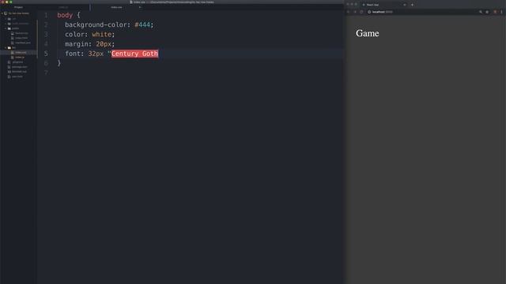Click the project tree scrollbar
The height and width of the screenshot is (284, 506).
(x=37, y=39)
